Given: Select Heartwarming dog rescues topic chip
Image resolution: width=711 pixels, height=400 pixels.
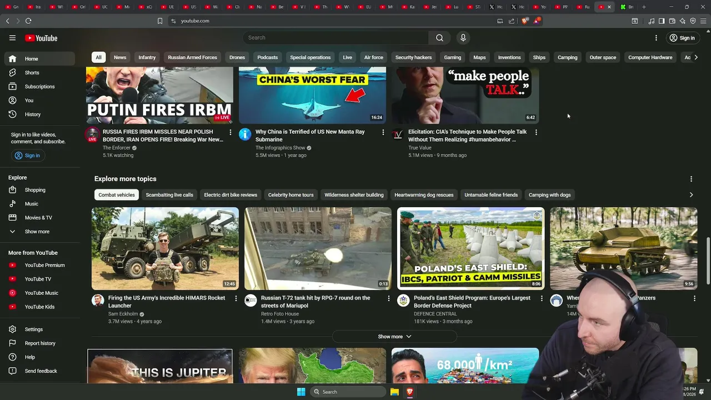Looking at the screenshot, I should pyautogui.click(x=424, y=195).
